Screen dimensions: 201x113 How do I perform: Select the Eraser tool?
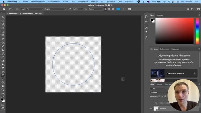pyautogui.click(x=3, y=57)
